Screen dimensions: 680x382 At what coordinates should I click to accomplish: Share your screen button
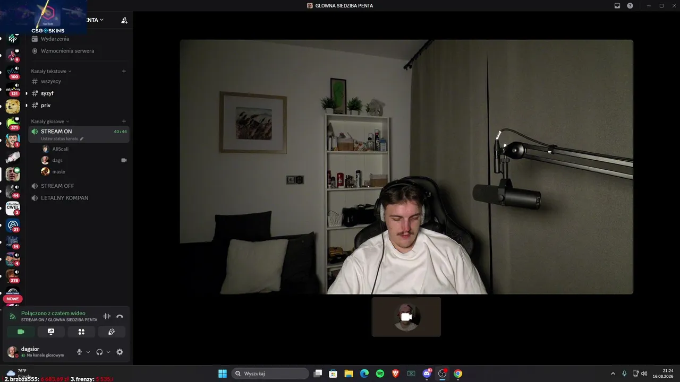(51, 332)
